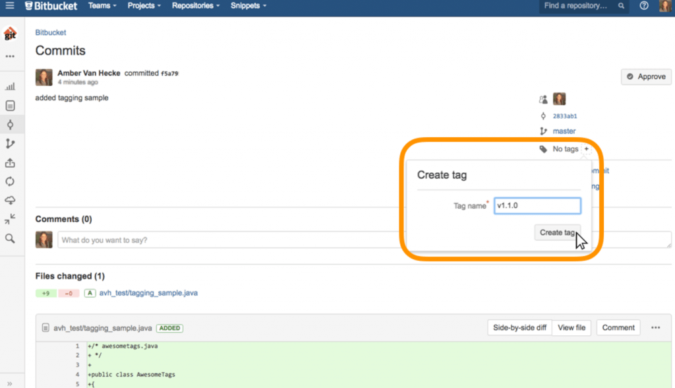Click the Help question mark icon
Image resolution: width=675 pixels, height=388 pixels.
(x=644, y=6)
